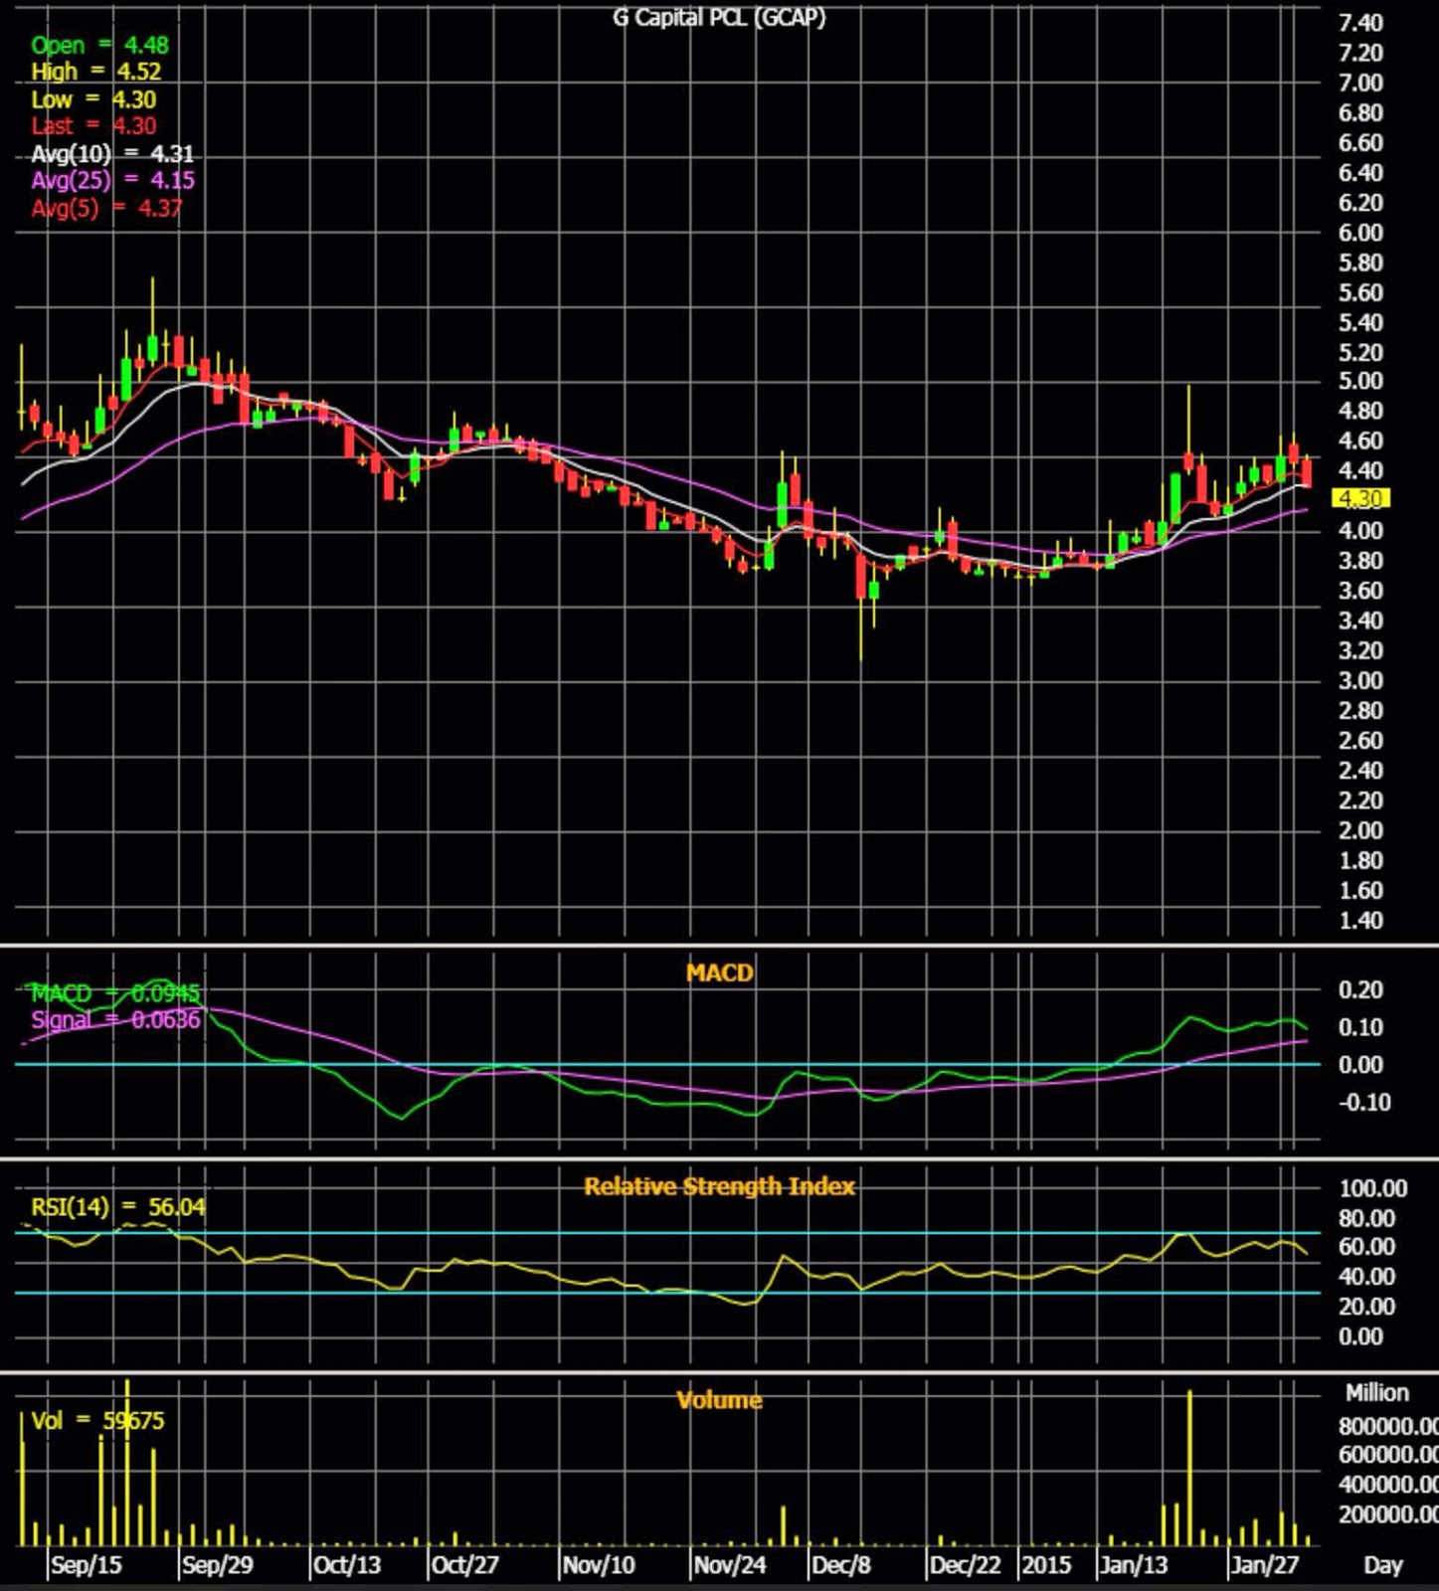Click the 3.00 price axis label
The image size is (1439, 1591).
coord(1361,680)
